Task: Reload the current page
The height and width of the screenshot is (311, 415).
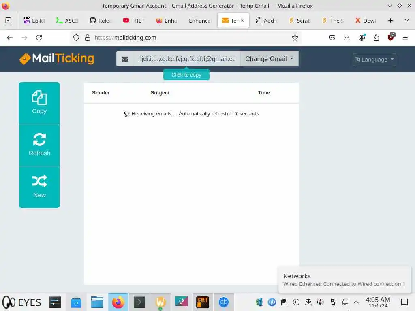Action: (x=39, y=38)
